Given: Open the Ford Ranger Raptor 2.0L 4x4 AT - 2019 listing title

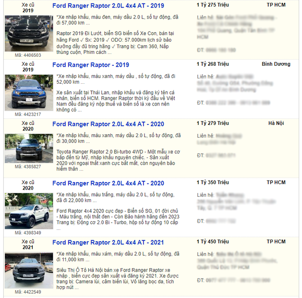Looking at the screenshot, I should pyautogui.click(x=108, y=6).
